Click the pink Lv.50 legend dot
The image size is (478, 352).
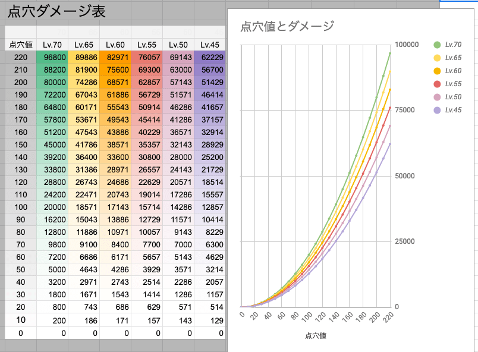(x=437, y=97)
